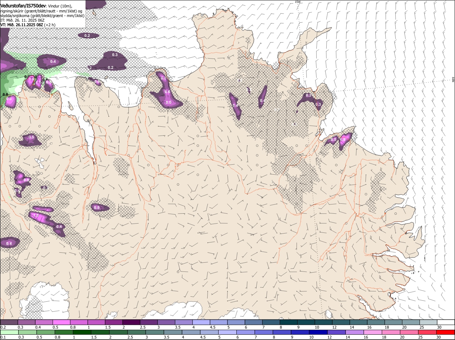The height and width of the screenshot is (340, 455).
Task: Select the light purple 14–16 swatch in the rain legend
Action: pyautogui.click(x=355, y=332)
